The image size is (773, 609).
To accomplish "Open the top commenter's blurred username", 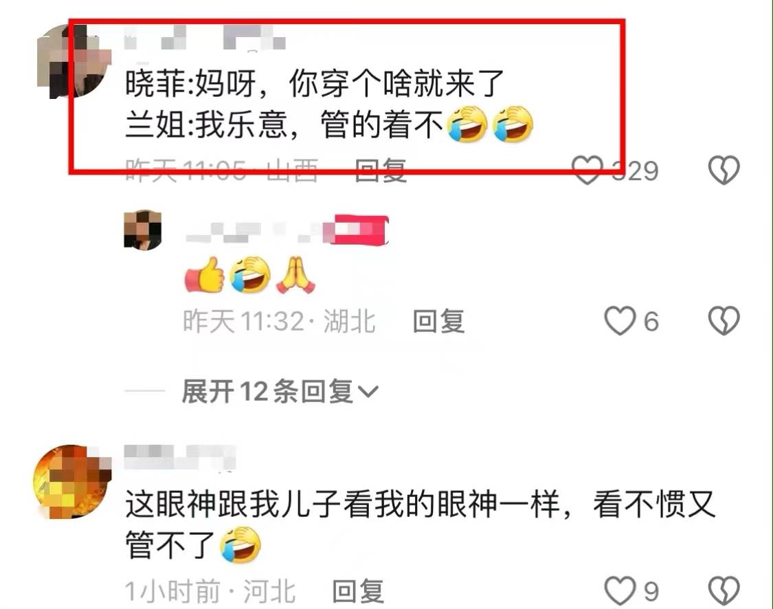I will tap(205, 38).
